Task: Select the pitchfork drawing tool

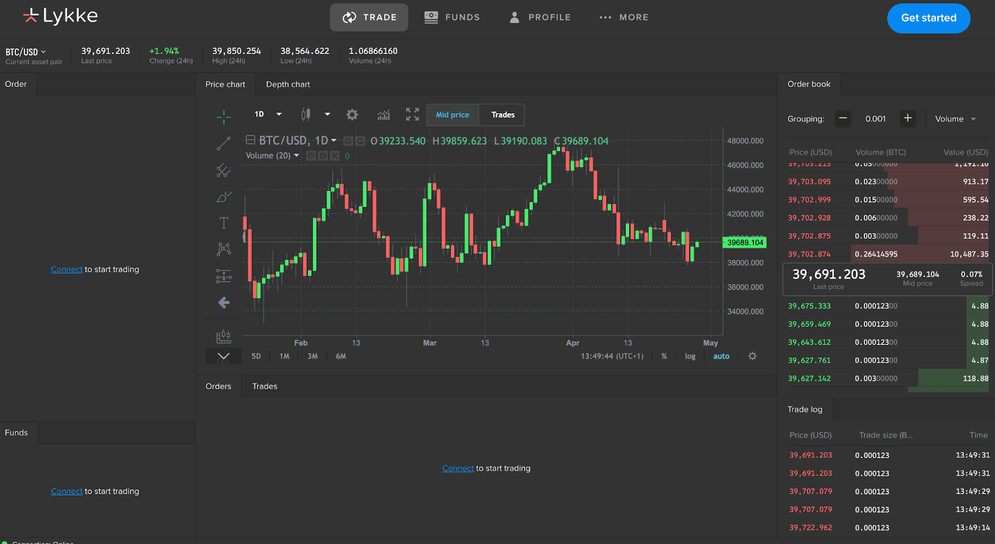Action: pos(223,170)
